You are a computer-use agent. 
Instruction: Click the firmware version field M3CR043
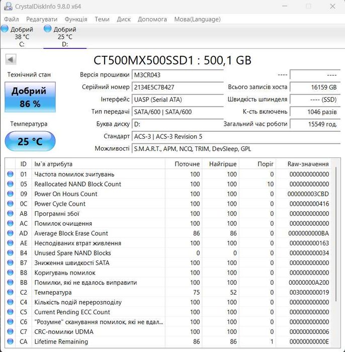pyautogui.click(x=178, y=75)
